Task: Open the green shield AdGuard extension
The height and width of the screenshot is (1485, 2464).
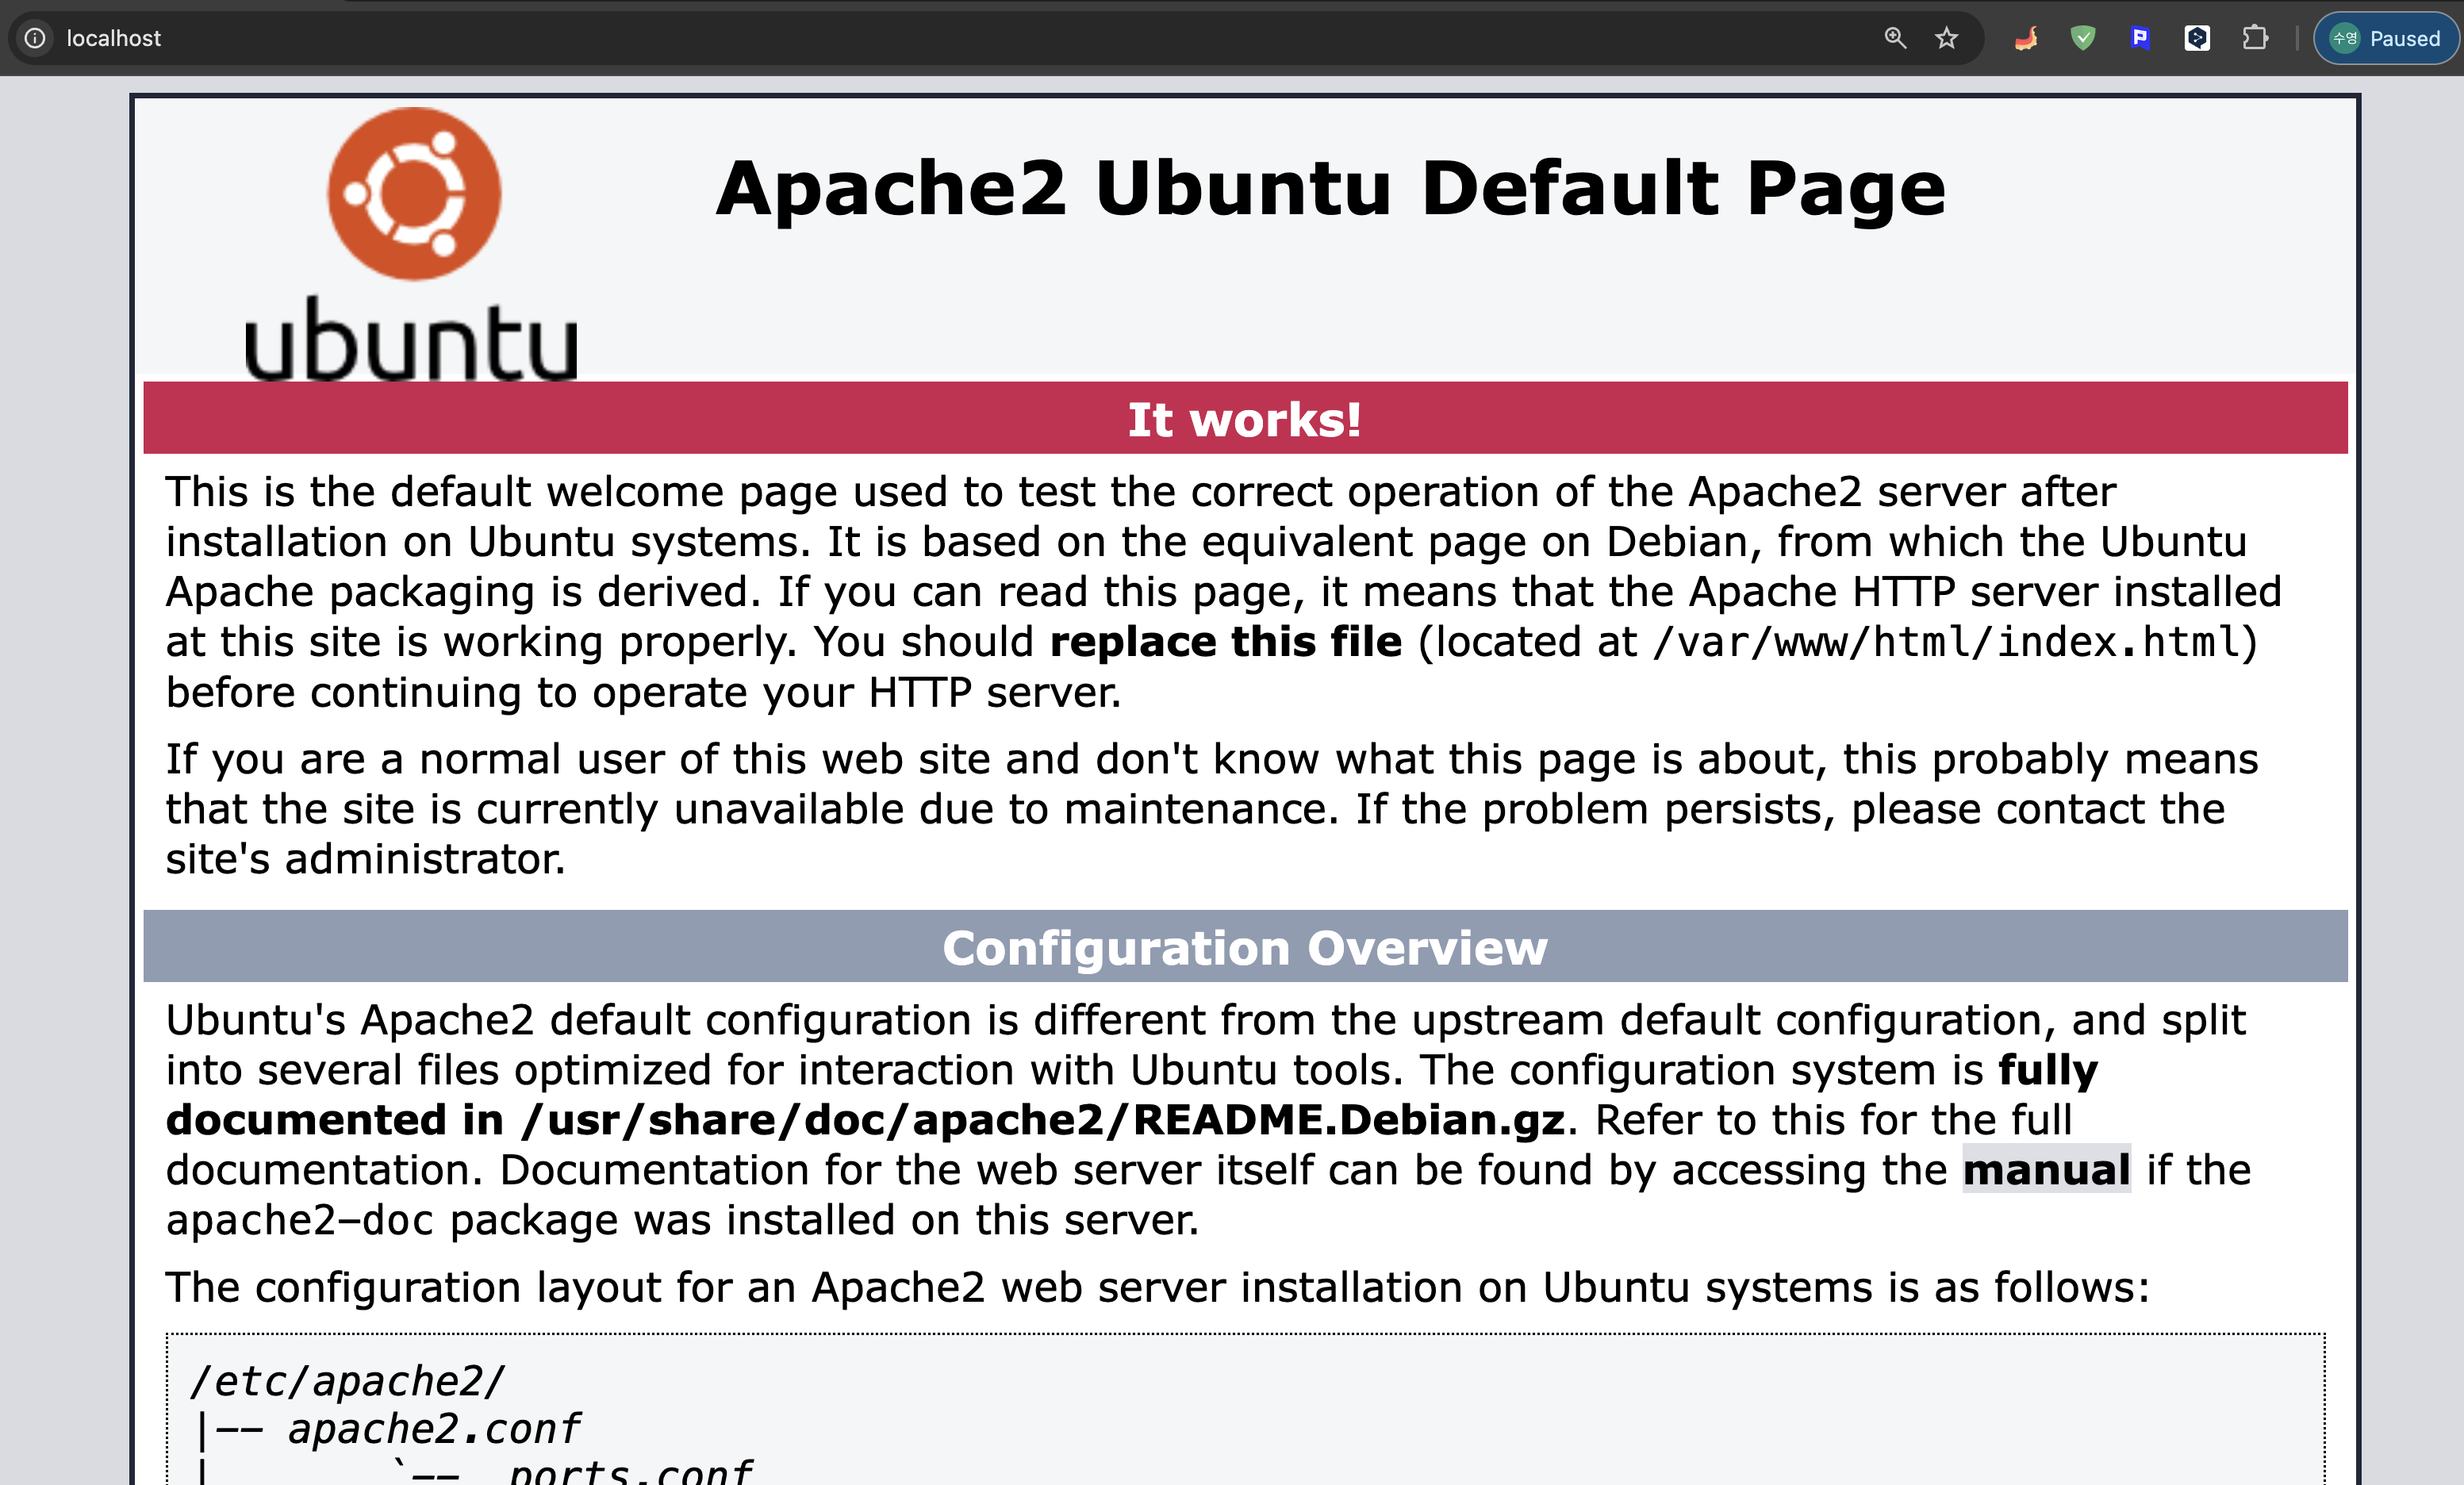Action: (x=2083, y=38)
